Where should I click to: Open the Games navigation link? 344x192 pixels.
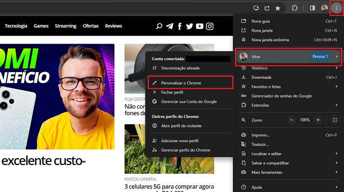[x=41, y=26]
